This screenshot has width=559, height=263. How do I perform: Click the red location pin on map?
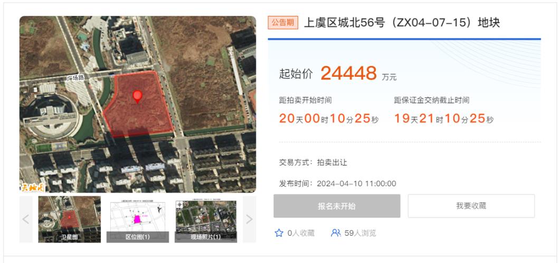click(137, 97)
